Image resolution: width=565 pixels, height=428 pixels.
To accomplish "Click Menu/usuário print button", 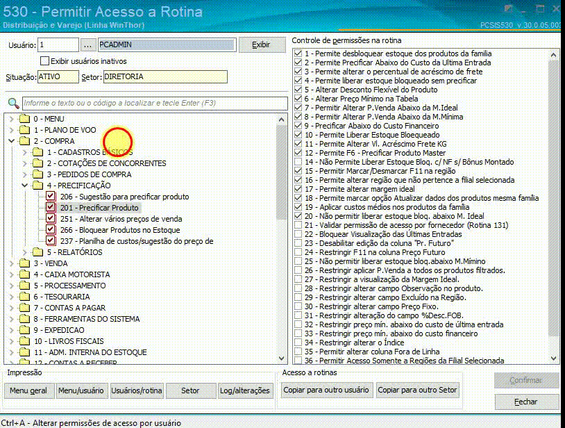I will click(81, 390).
